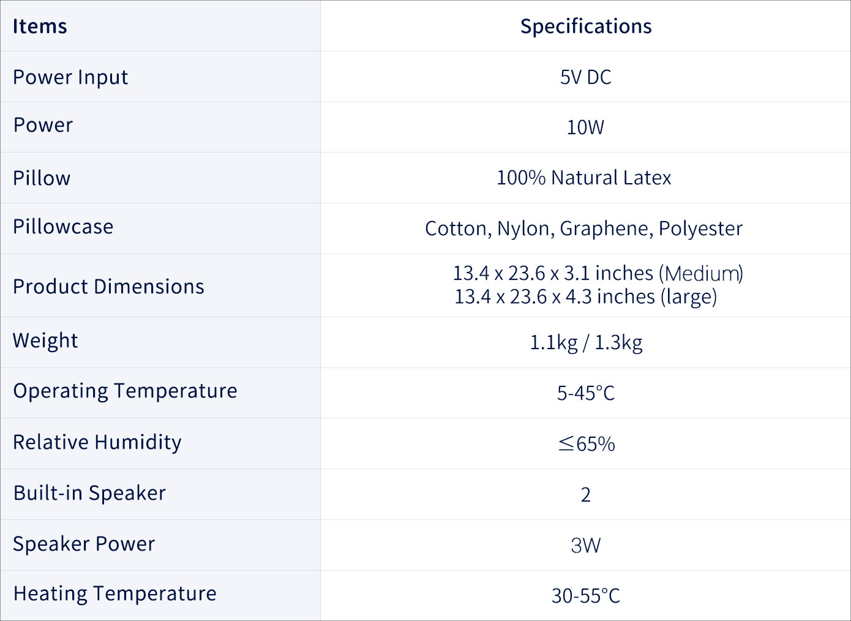The image size is (851, 621).
Task: Select the Built-in Speaker label
Action: (x=89, y=493)
